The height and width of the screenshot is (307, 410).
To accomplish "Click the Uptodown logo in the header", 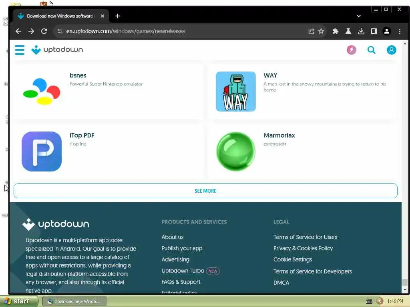I will [57, 50].
